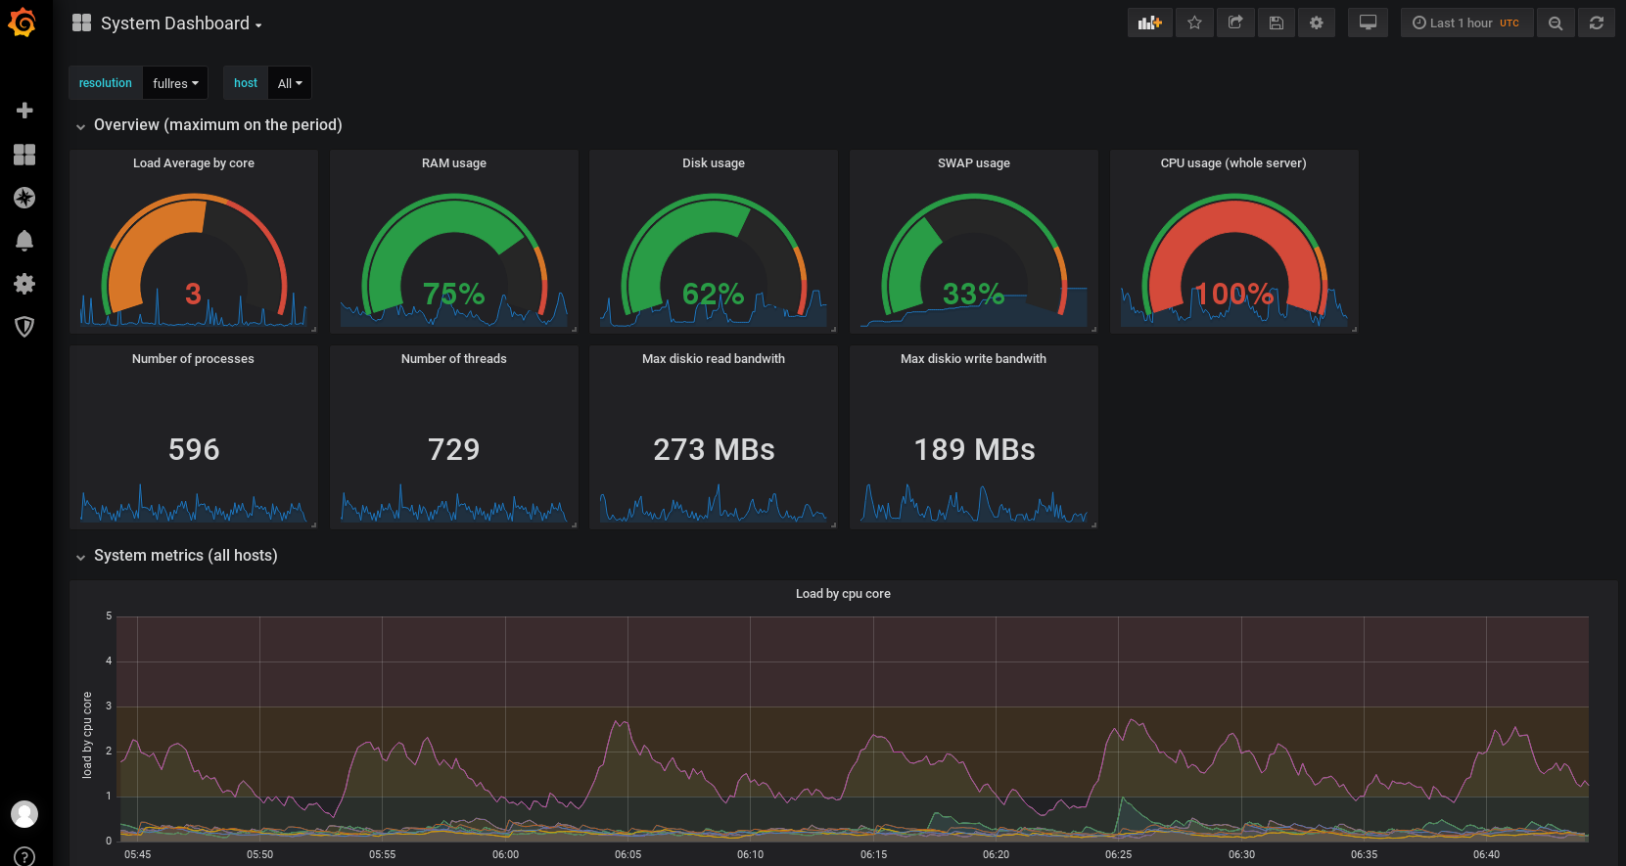Click the host variable label
Viewport: 1626px width, 866px height.
246,83
